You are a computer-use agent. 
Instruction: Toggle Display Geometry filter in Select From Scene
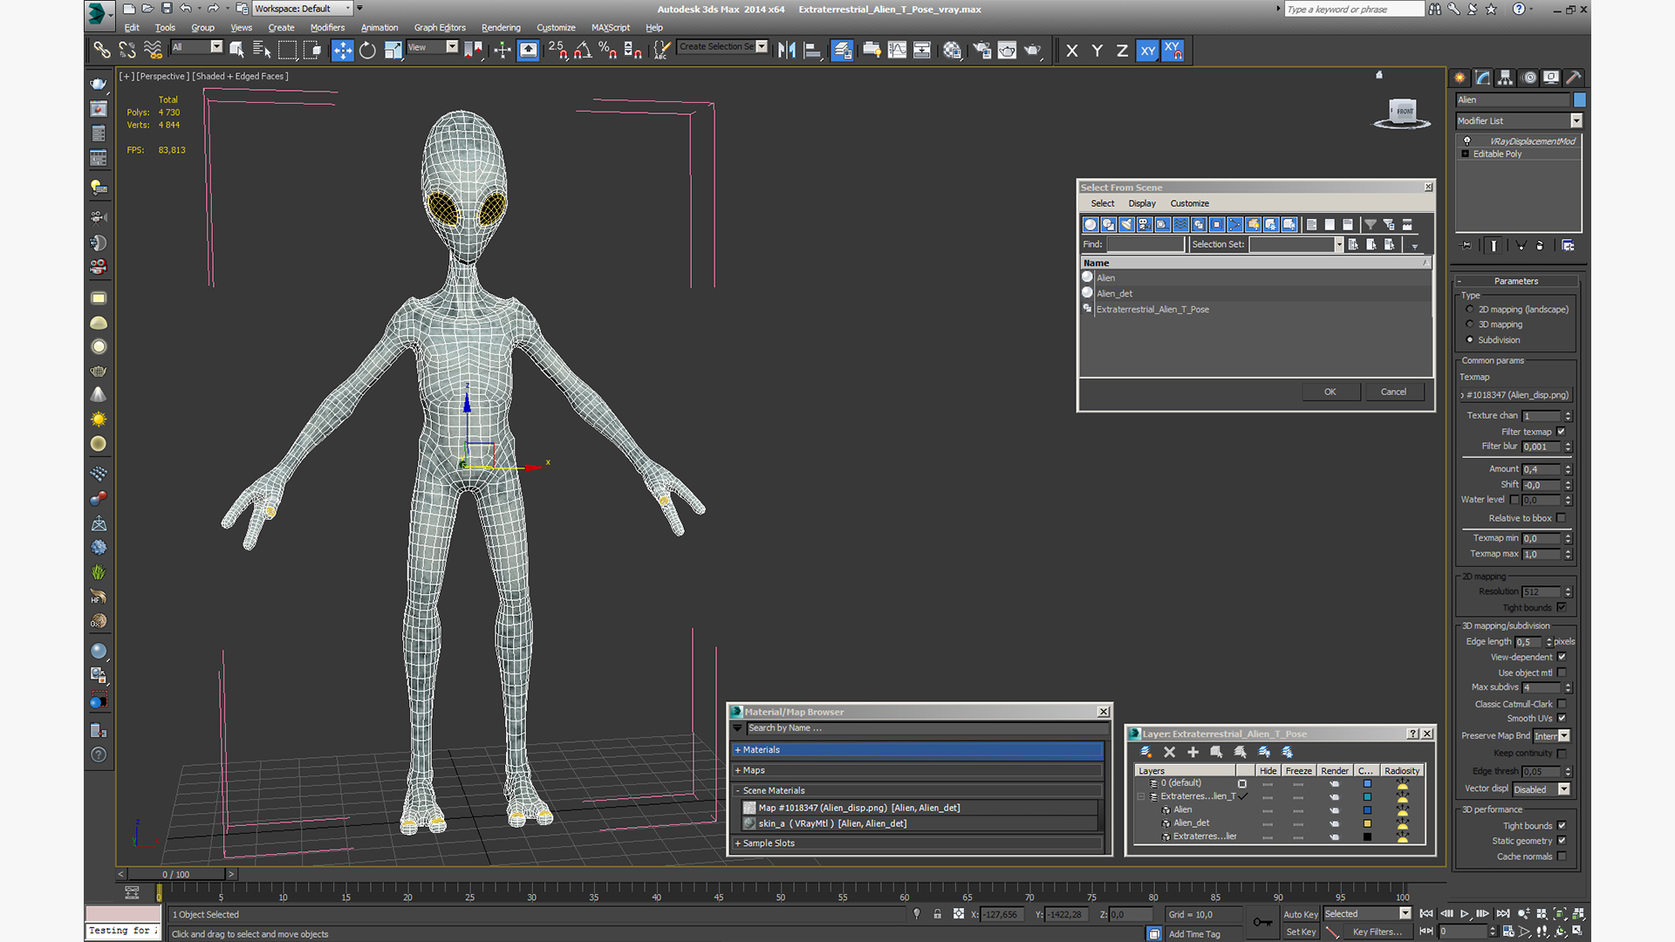(1090, 225)
